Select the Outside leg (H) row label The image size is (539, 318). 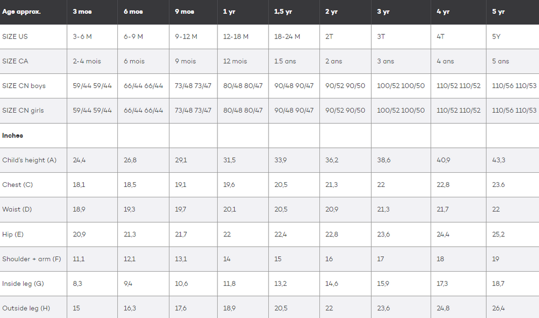click(26, 308)
